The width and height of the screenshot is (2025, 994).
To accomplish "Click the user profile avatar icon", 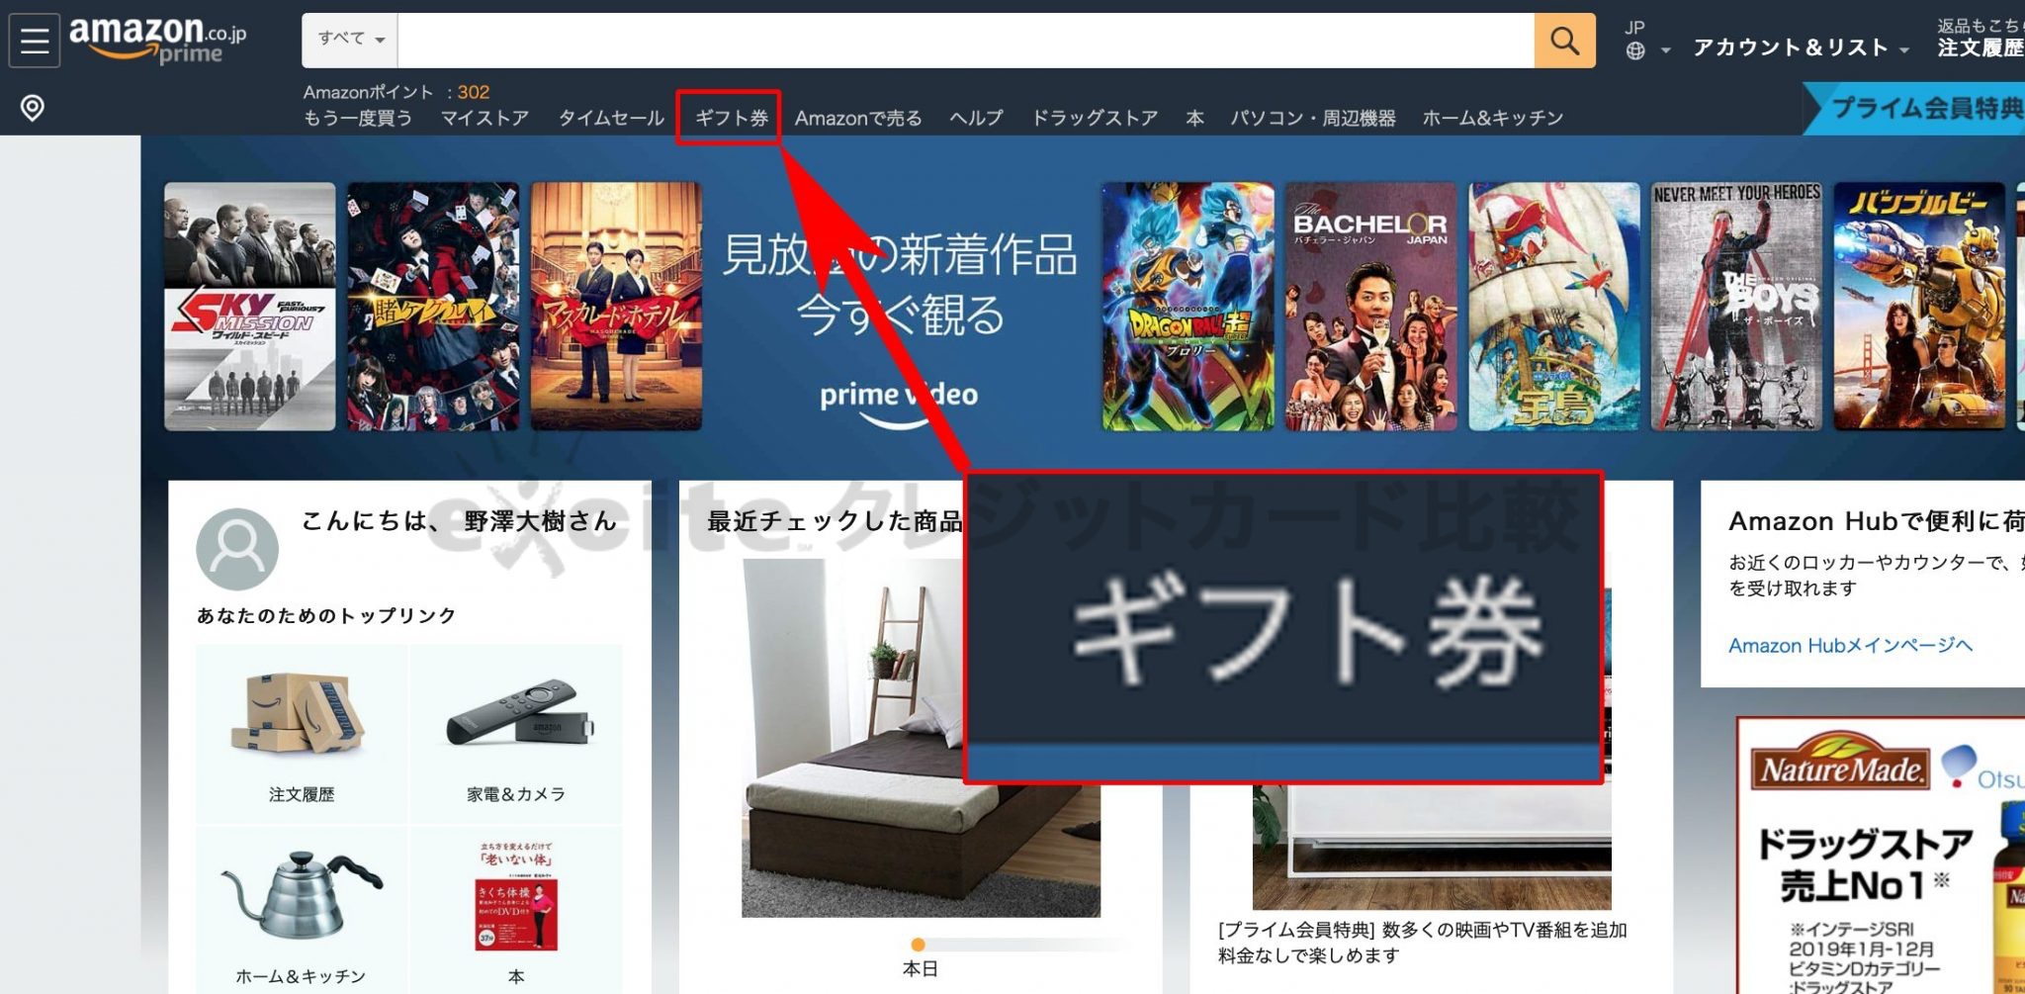I will coord(237,549).
